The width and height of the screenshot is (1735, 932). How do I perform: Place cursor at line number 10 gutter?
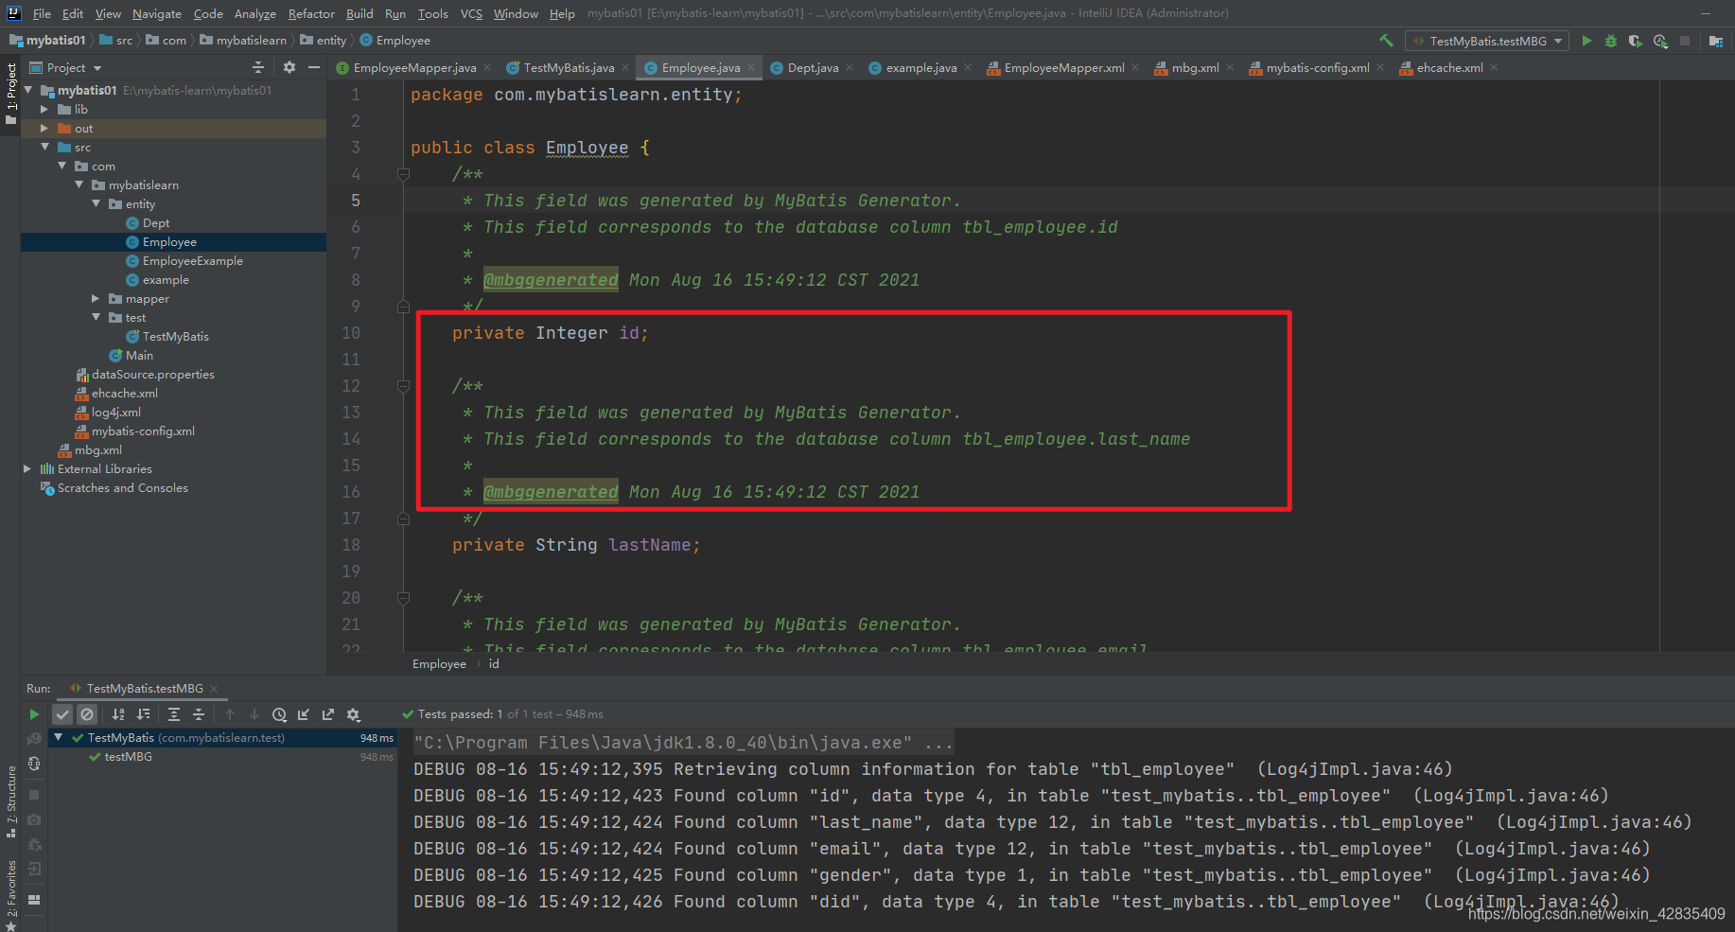pos(351,333)
